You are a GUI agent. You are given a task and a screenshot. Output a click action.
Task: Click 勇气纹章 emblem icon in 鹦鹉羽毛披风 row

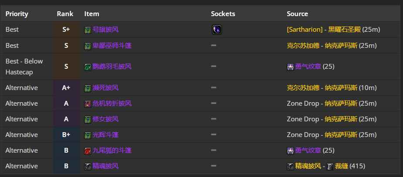tap(290, 67)
